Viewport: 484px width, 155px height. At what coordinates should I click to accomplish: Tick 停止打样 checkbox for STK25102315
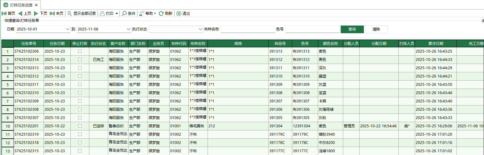pyautogui.click(x=80, y=151)
